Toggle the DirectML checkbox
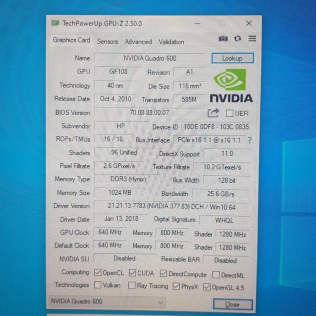 (x=216, y=274)
